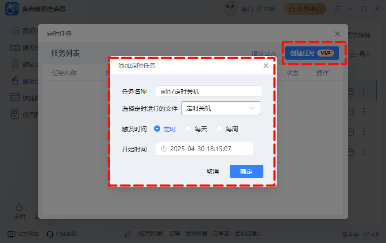Click the 录屏 recommended app link
The width and height of the screenshot is (386, 243).
[174, 234]
